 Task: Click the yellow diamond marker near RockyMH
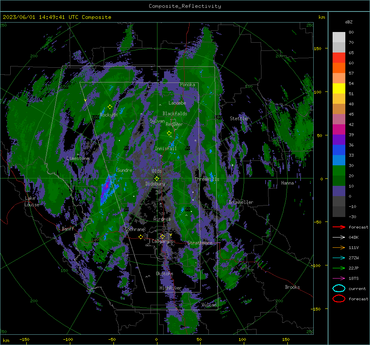click(110, 107)
